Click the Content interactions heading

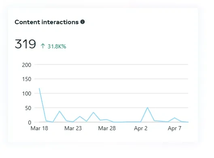pyautogui.click(x=47, y=22)
